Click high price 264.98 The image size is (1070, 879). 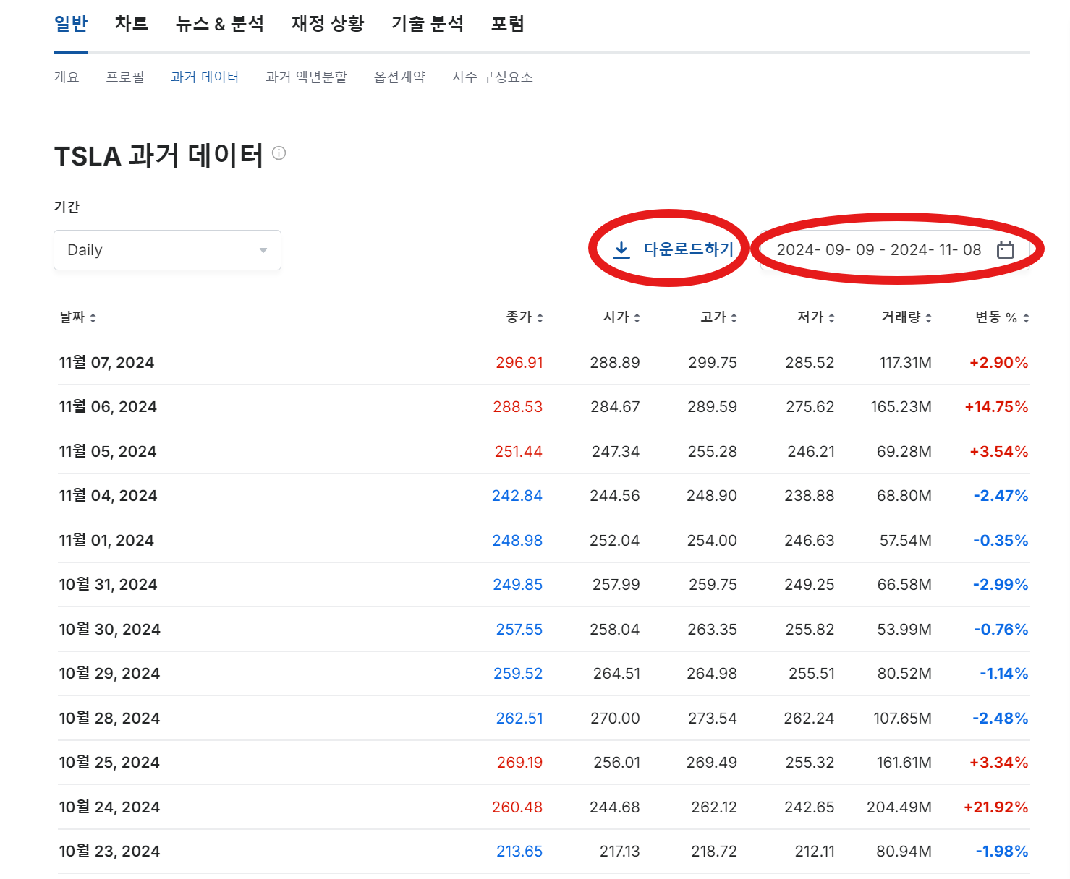(712, 674)
